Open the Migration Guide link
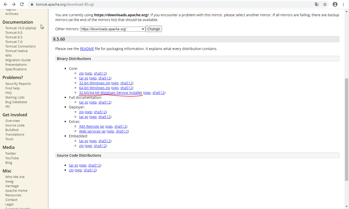The height and width of the screenshot is (209, 349). (x=18, y=60)
